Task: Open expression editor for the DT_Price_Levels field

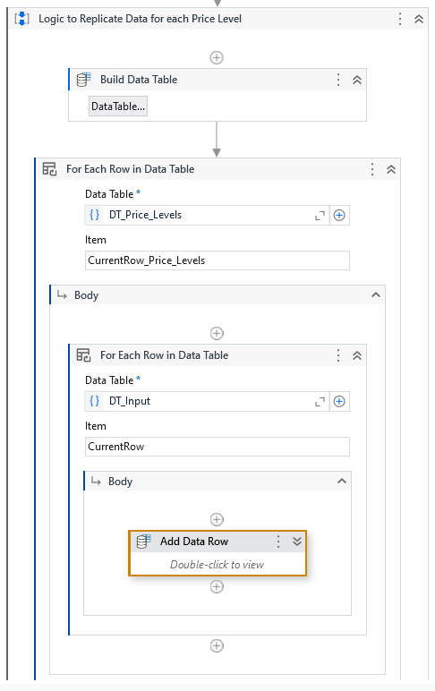Action: [320, 215]
